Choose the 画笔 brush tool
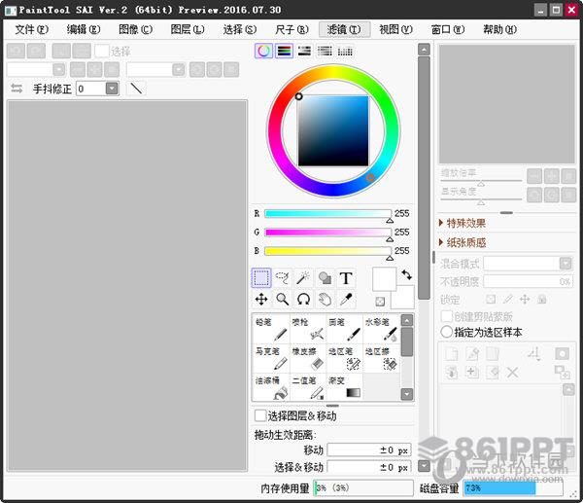The height and width of the screenshot is (503, 583). point(344,329)
